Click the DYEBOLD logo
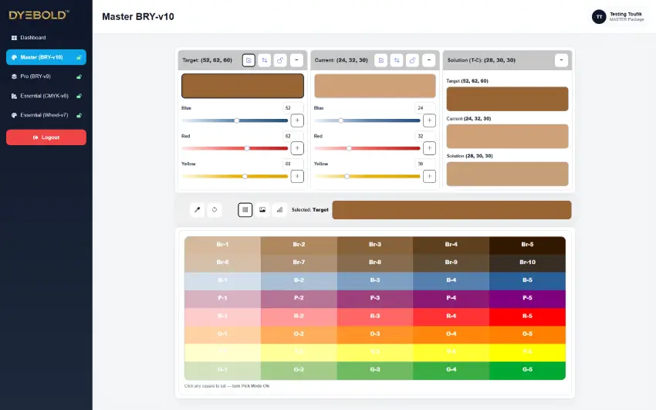The width and height of the screenshot is (656, 410). [x=39, y=15]
